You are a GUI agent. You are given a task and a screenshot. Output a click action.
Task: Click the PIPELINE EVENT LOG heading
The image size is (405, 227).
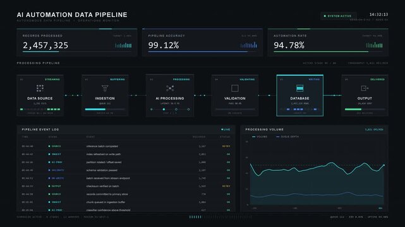(40, 130)
